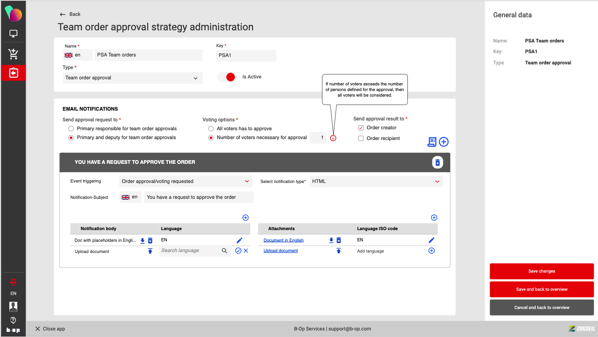The width and height of the screenshot is (598, 337).
Task: Go Back to the previous page
Action: pyautogui.click(x=70, y=14)
